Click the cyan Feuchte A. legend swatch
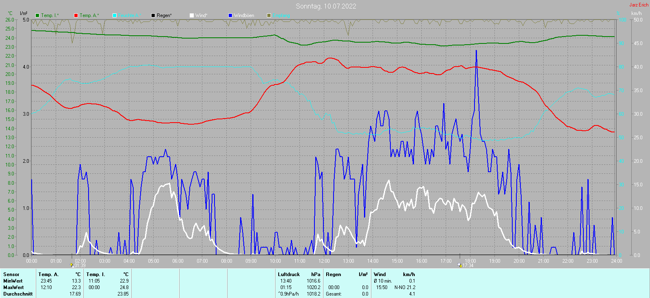 point(115,15)
